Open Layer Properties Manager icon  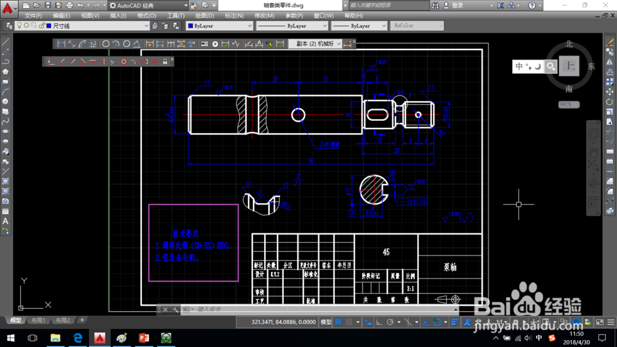[9, 25]
